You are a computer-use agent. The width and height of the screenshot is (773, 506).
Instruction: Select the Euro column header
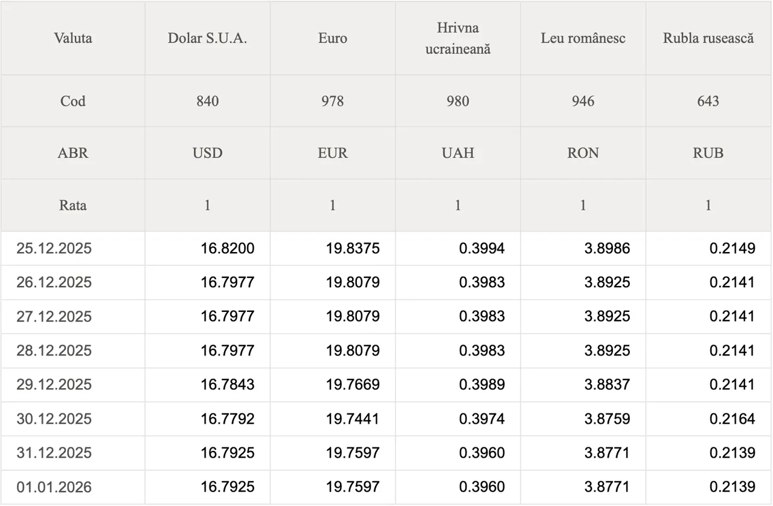tap(332, 38)
